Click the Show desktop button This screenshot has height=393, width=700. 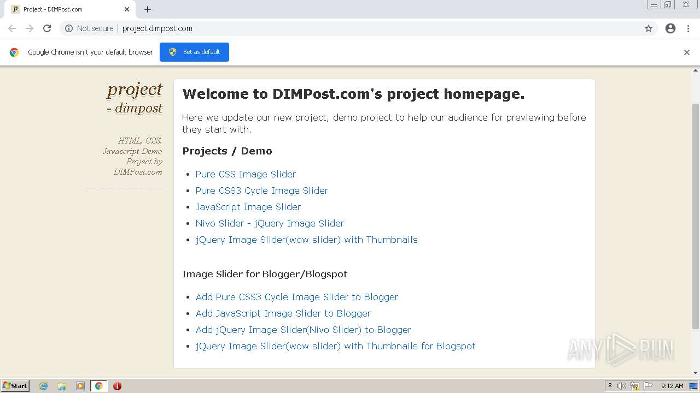[693, 386]
